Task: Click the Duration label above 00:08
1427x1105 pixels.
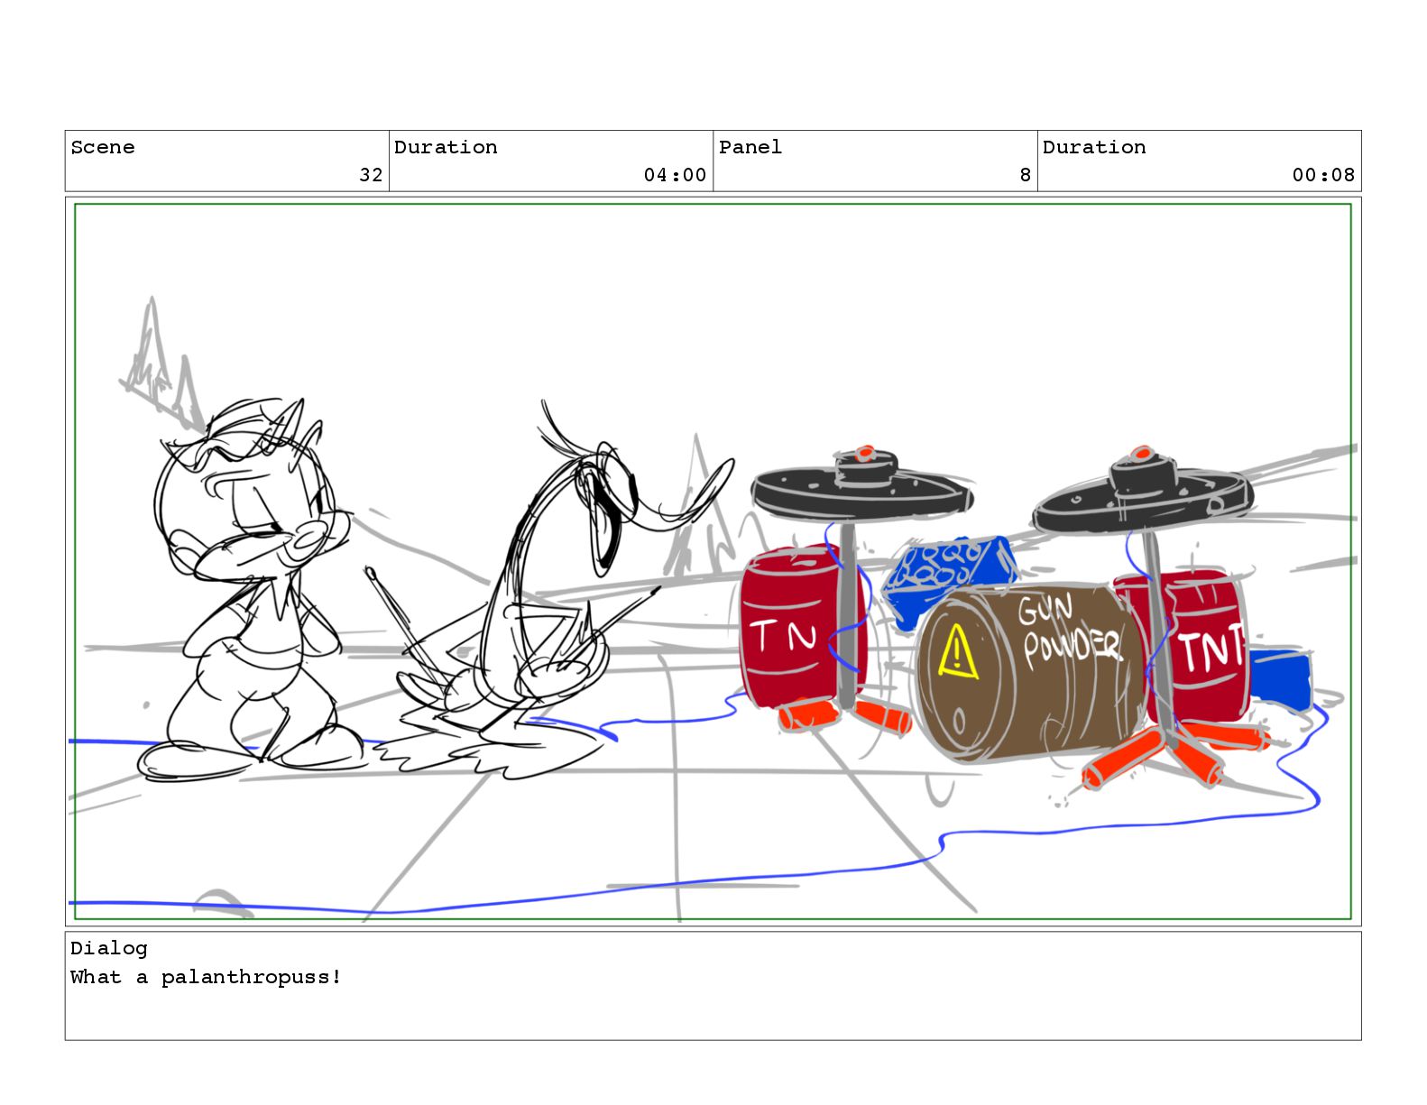Action: point(1094,147)
